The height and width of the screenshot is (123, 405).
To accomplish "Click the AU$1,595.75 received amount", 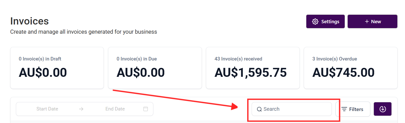I will 250,72.
